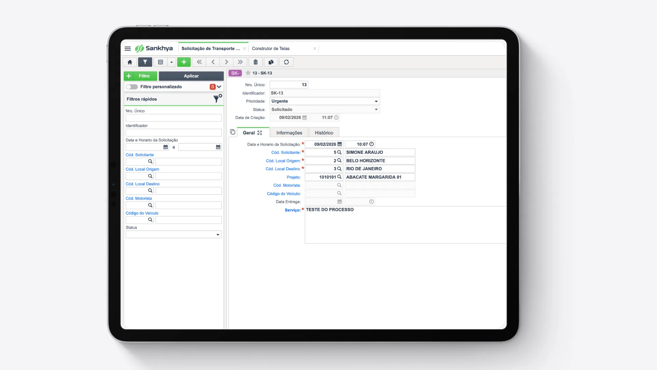Open the copy icon left of Geral tab
Viewport: 657px width, 370px height.
[233, 132]
